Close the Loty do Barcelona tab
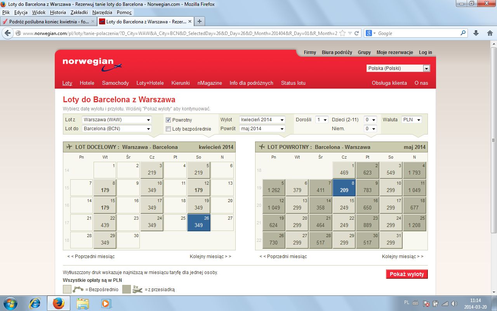Viewport: 497px width, 311px height. click(189, 22)
